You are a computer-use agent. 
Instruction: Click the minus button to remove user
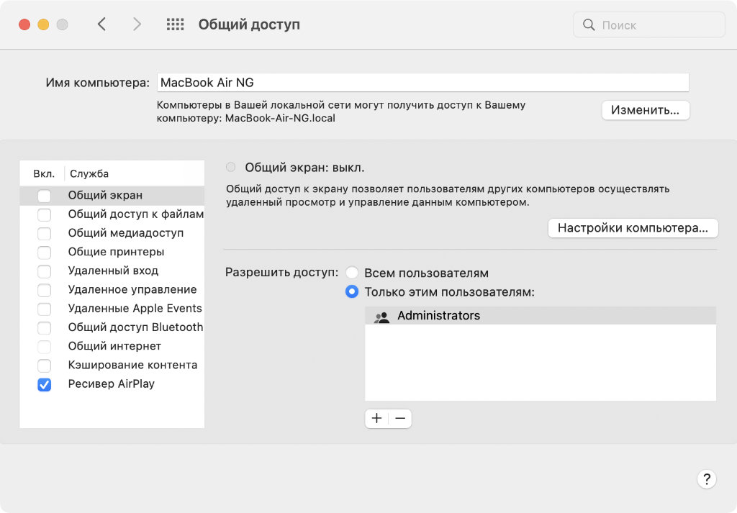pos(400,419)
